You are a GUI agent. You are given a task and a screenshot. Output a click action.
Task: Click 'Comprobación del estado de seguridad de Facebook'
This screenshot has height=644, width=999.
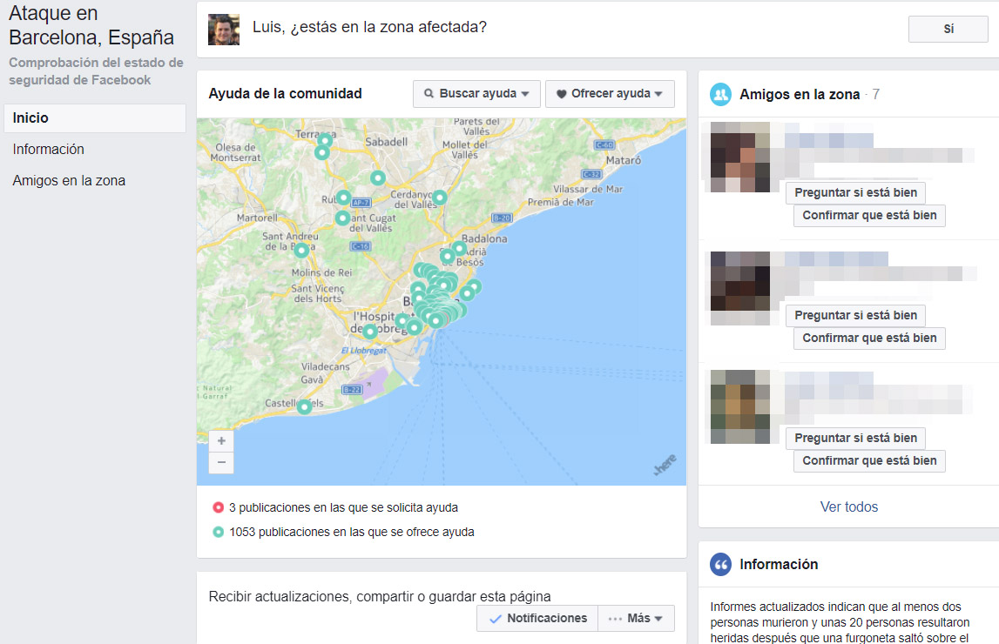[x=96, y=71]
